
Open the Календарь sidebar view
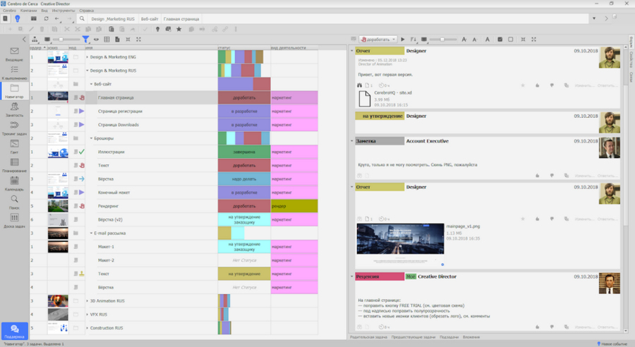[x=14, y=183]
